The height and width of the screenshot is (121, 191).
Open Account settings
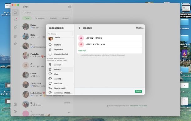click(x=60, y=65)
